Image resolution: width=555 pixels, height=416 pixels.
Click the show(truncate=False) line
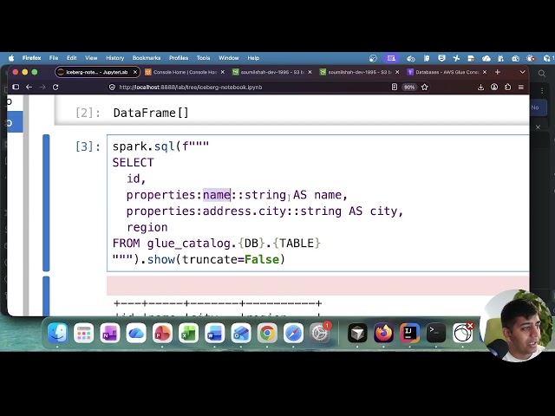199,260
